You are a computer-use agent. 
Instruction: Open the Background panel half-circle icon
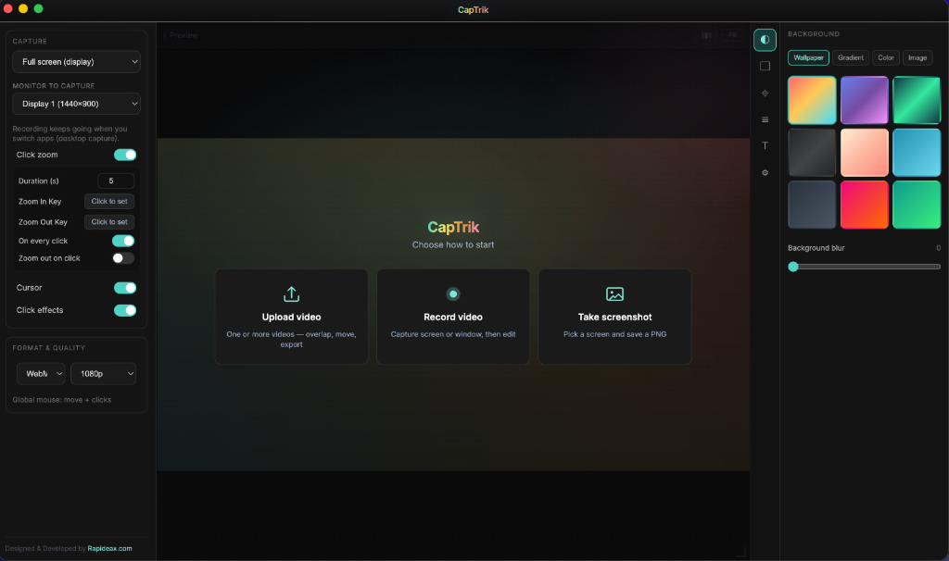765,40
